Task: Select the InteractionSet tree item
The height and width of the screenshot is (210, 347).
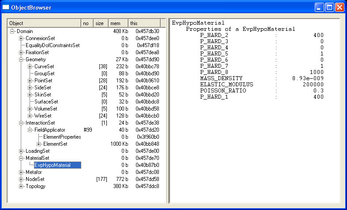Action: [x=40, y=123]
